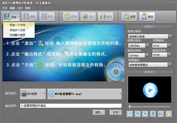Image resolution: width=177 pixels, height=123 pixels.
Task: Click the preview seek slider handle
Action: [x=130, y=107]
